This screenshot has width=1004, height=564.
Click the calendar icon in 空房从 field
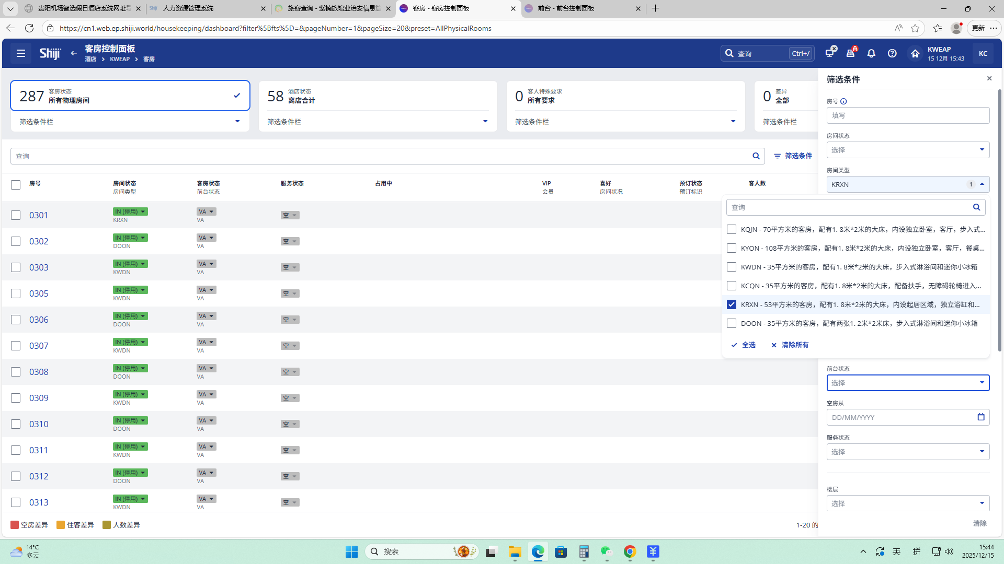981,417
